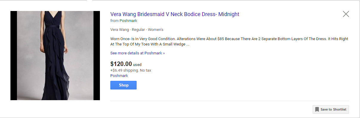Click the » chevron after 'at Poshmark'
This screenshot has height=118, width=360.
[164, 53]
